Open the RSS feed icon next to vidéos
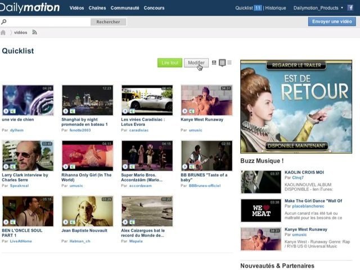This screenshot has height=270, width=360. (35, 33)
